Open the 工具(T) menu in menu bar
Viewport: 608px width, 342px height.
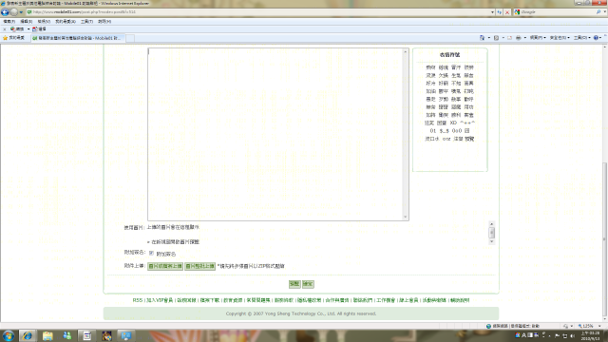(x=86, y=21)
